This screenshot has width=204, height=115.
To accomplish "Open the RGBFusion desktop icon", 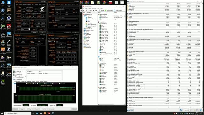I will (3, 43).
